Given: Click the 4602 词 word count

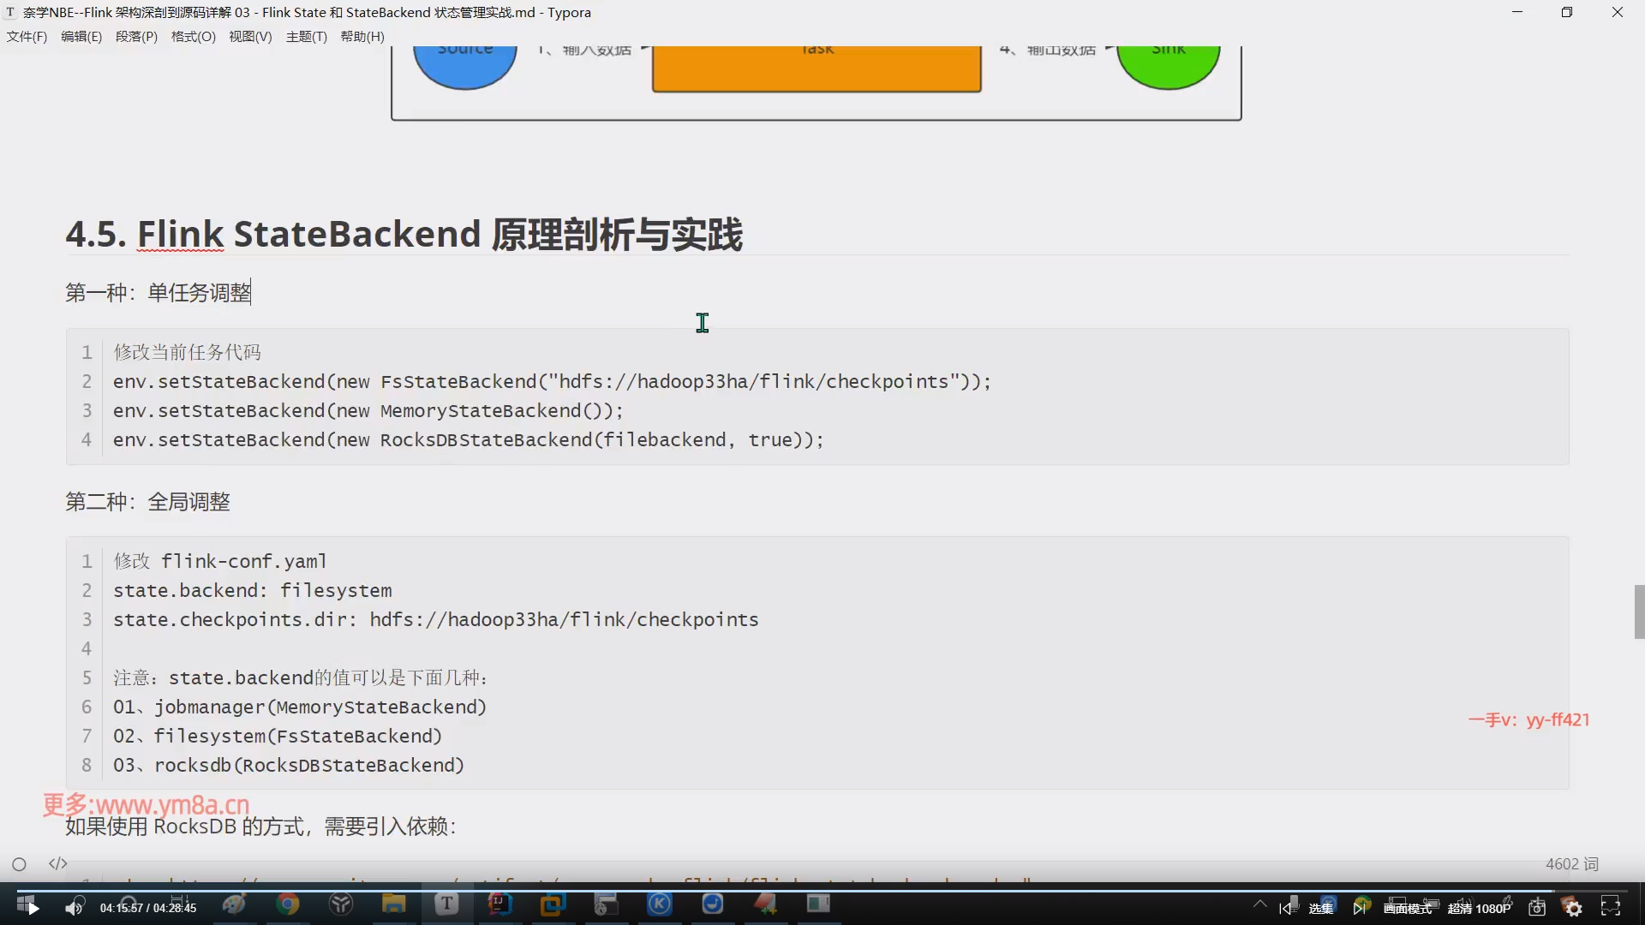Looking at the screenshot, I should coord(1571,864).
